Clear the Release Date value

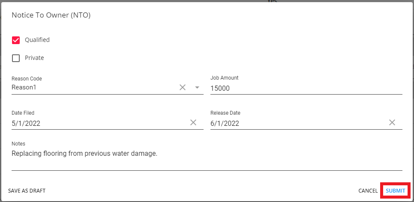[x=392, y=123]
